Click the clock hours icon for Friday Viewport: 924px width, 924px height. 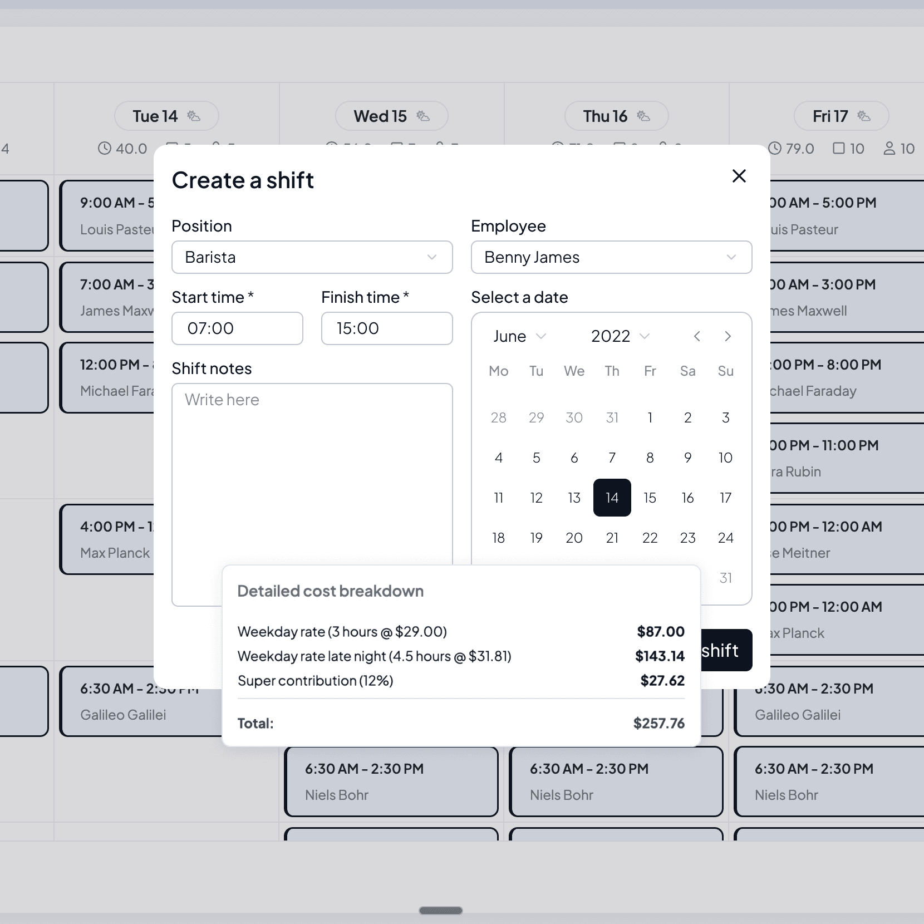pyautogui.click(x=775, y=148)
